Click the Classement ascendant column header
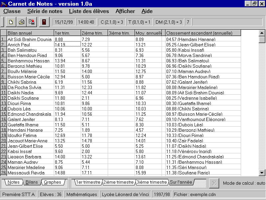 point(203,33)
